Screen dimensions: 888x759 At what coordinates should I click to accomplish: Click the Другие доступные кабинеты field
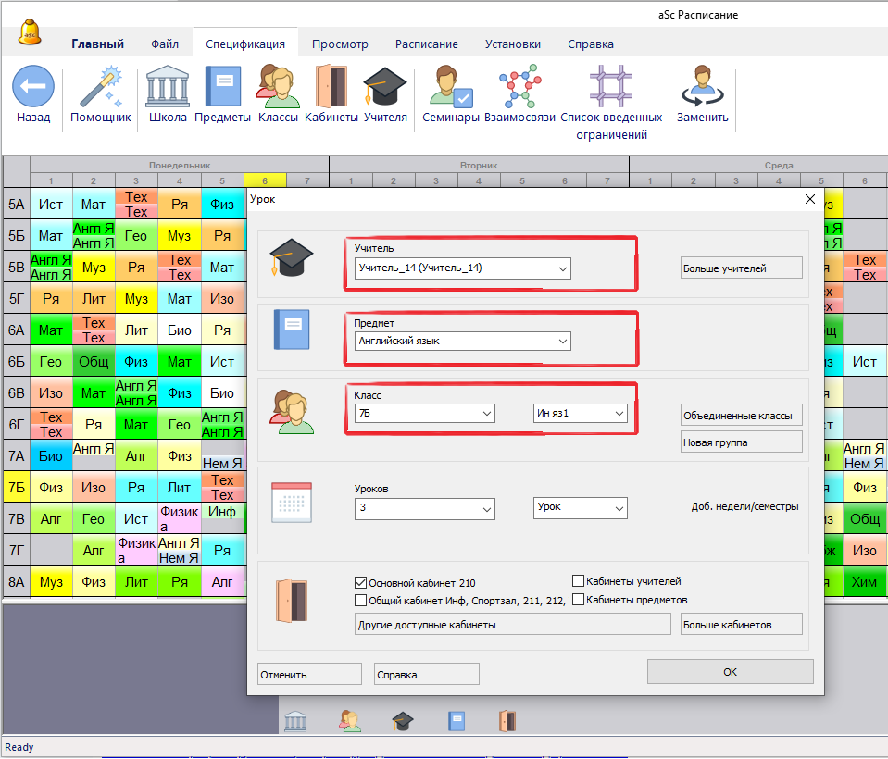[x=512, y=625]
